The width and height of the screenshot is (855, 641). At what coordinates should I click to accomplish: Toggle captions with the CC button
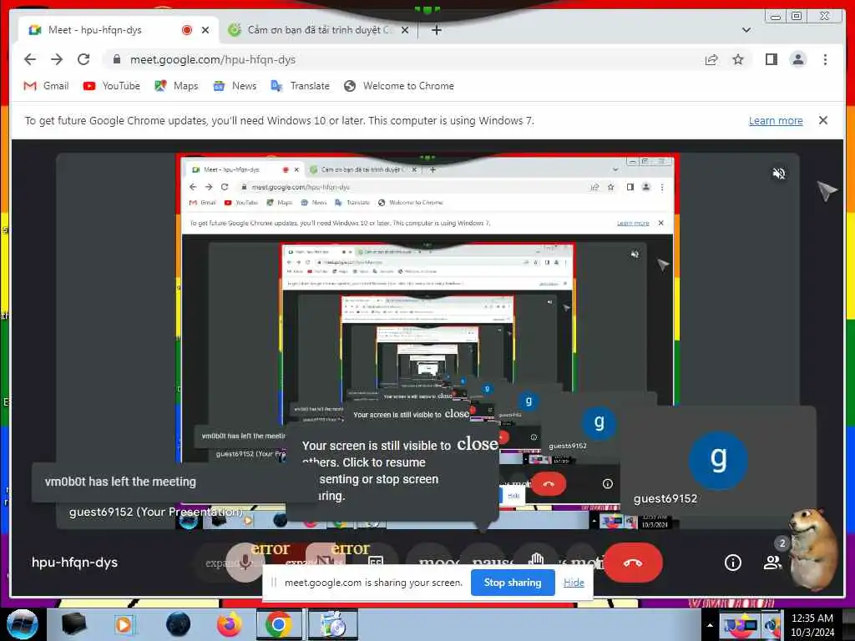[376, 561]
